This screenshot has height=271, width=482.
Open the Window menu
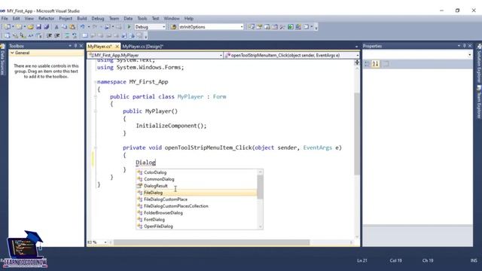point(172,18)
